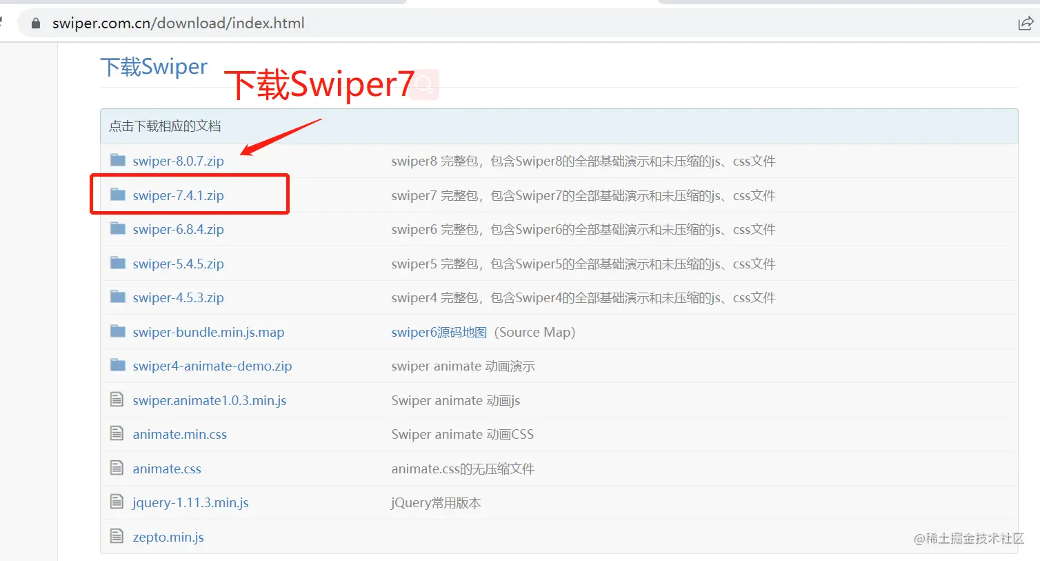The width and height of the screenshot is (1040, 561).
Task: Click the folder icon beside swiper-6.8.4.zip
Action: click(x=118, y=228)
